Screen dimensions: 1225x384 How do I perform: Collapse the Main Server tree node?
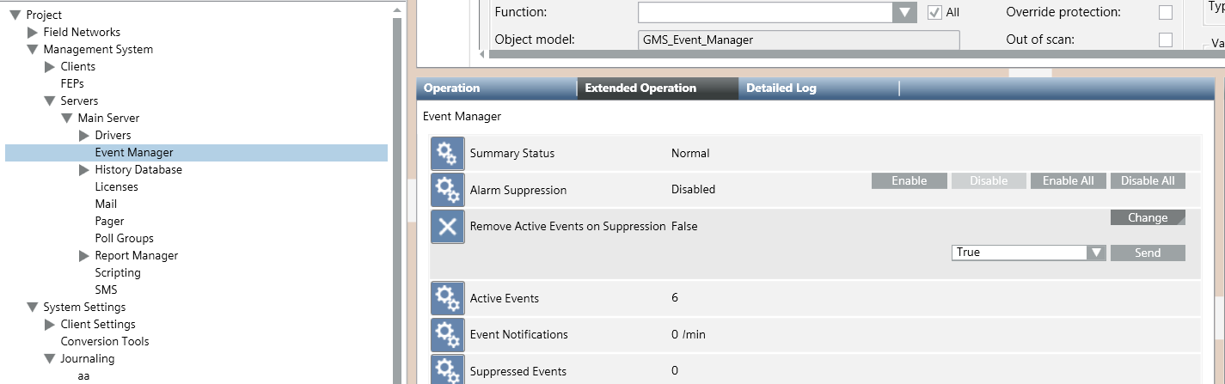pos(67,119)
